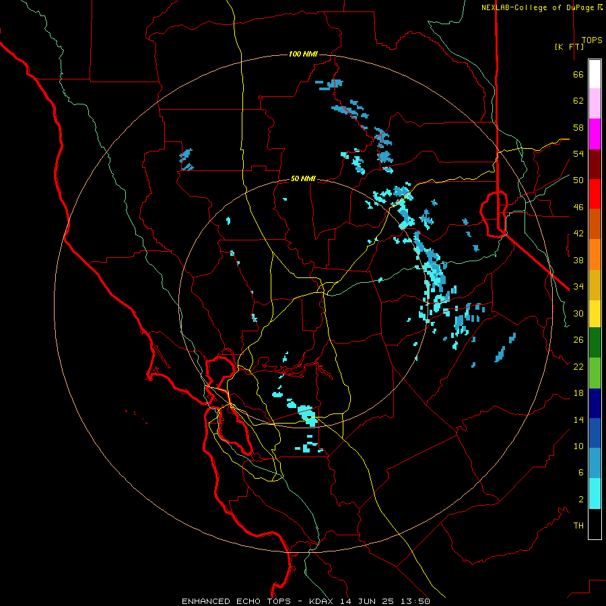Click the magenta legend swatch
The height and width of the screenshot is (606, 606).
tap(595, 134)
